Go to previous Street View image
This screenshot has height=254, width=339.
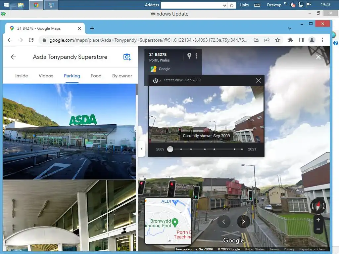(224, 222)
